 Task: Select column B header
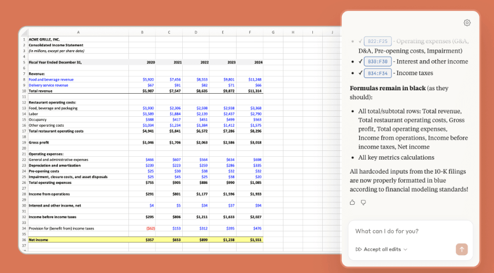tap(142, 32)
